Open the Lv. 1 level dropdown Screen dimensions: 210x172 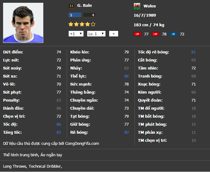(96, 34)
